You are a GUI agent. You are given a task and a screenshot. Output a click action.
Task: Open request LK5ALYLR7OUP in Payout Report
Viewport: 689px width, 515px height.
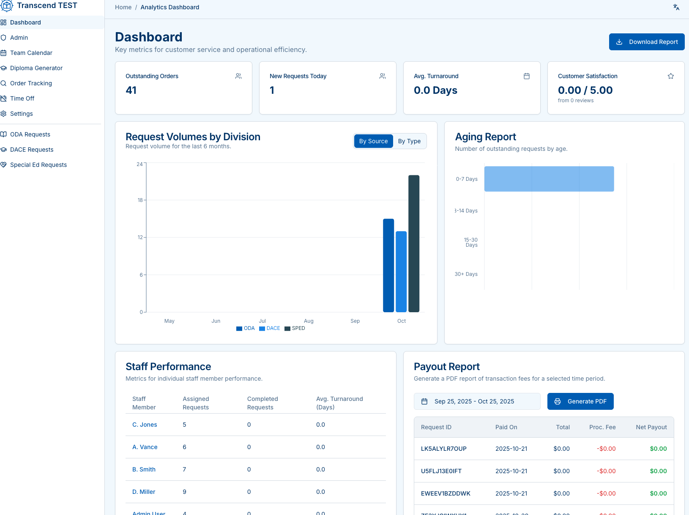point(443,449)
